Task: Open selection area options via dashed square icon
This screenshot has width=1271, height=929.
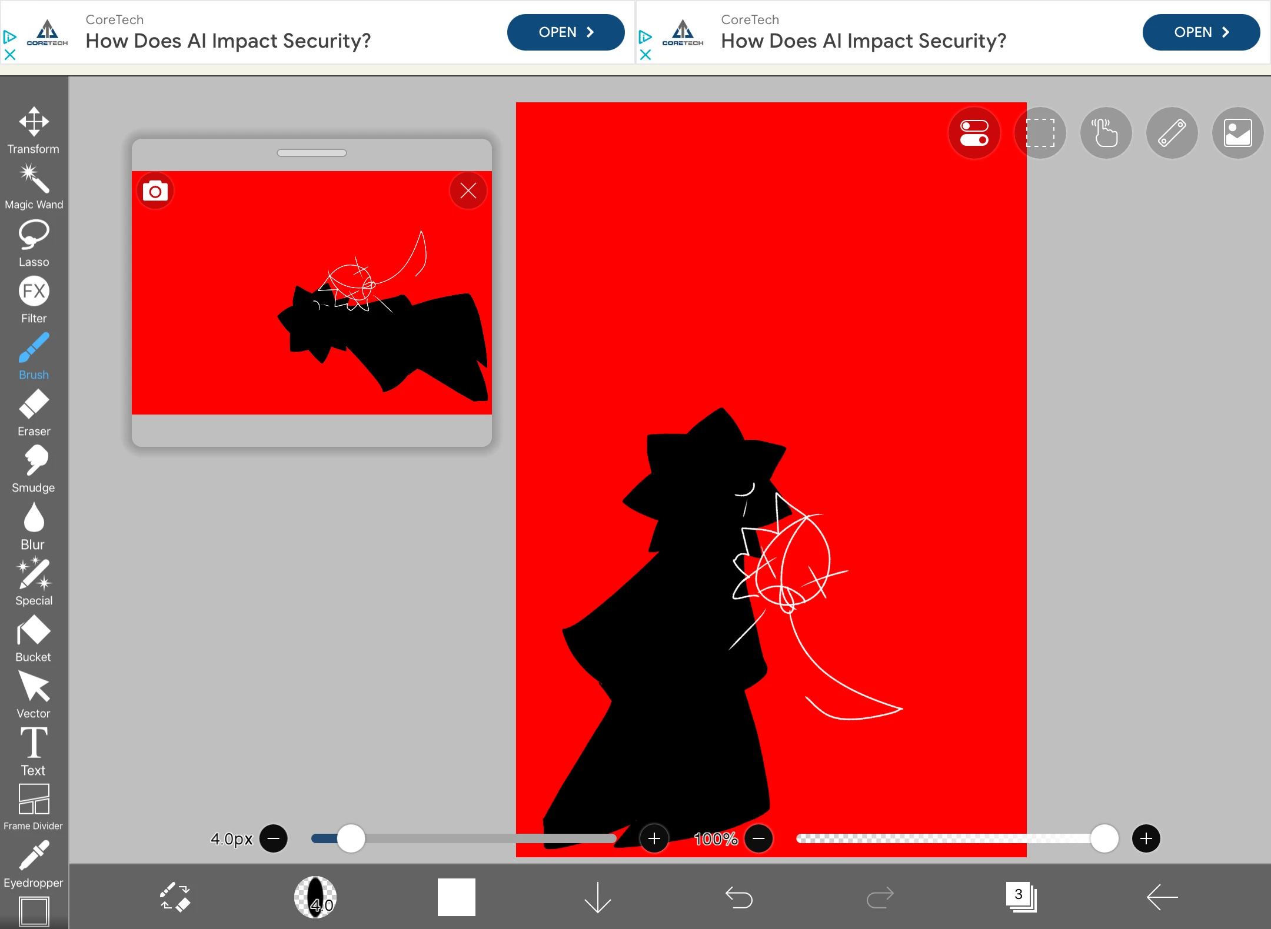Action: [1040, 133]
